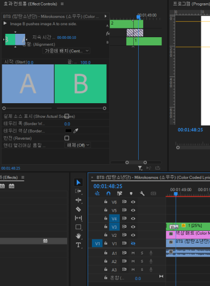
Task: Hide V2 track output eye
Action: click(133, 235)
